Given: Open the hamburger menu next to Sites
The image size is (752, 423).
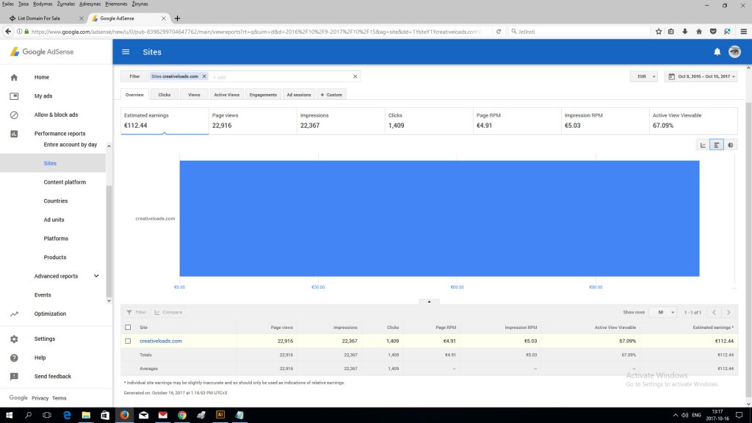Looking at the screenshot, I should pos(126,52).
